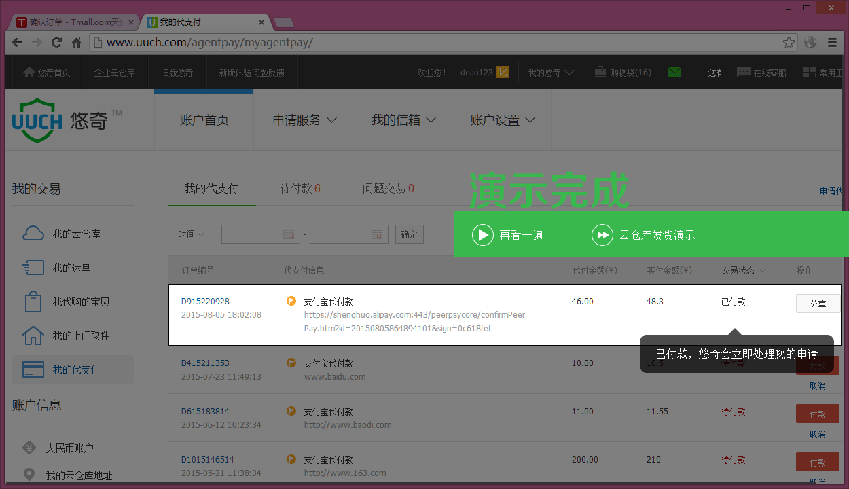Image resolution: width=849 pixels, height=489 pixels.
Task: Switch to the 待付款 6 tab
Action: coord(300,188)
